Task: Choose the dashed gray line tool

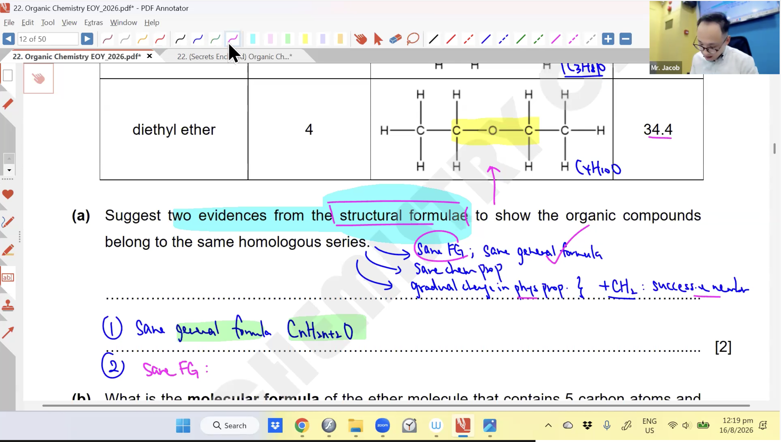Action: [x=591, y=39]
